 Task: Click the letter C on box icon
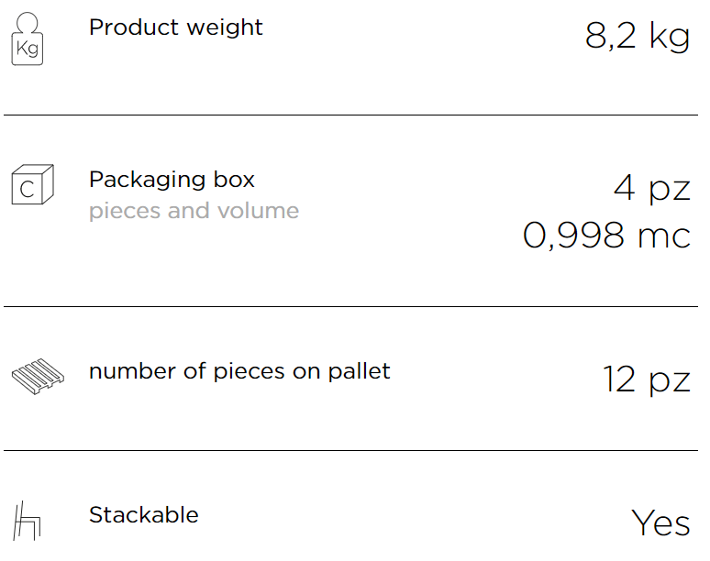click(x=27, y=190)
